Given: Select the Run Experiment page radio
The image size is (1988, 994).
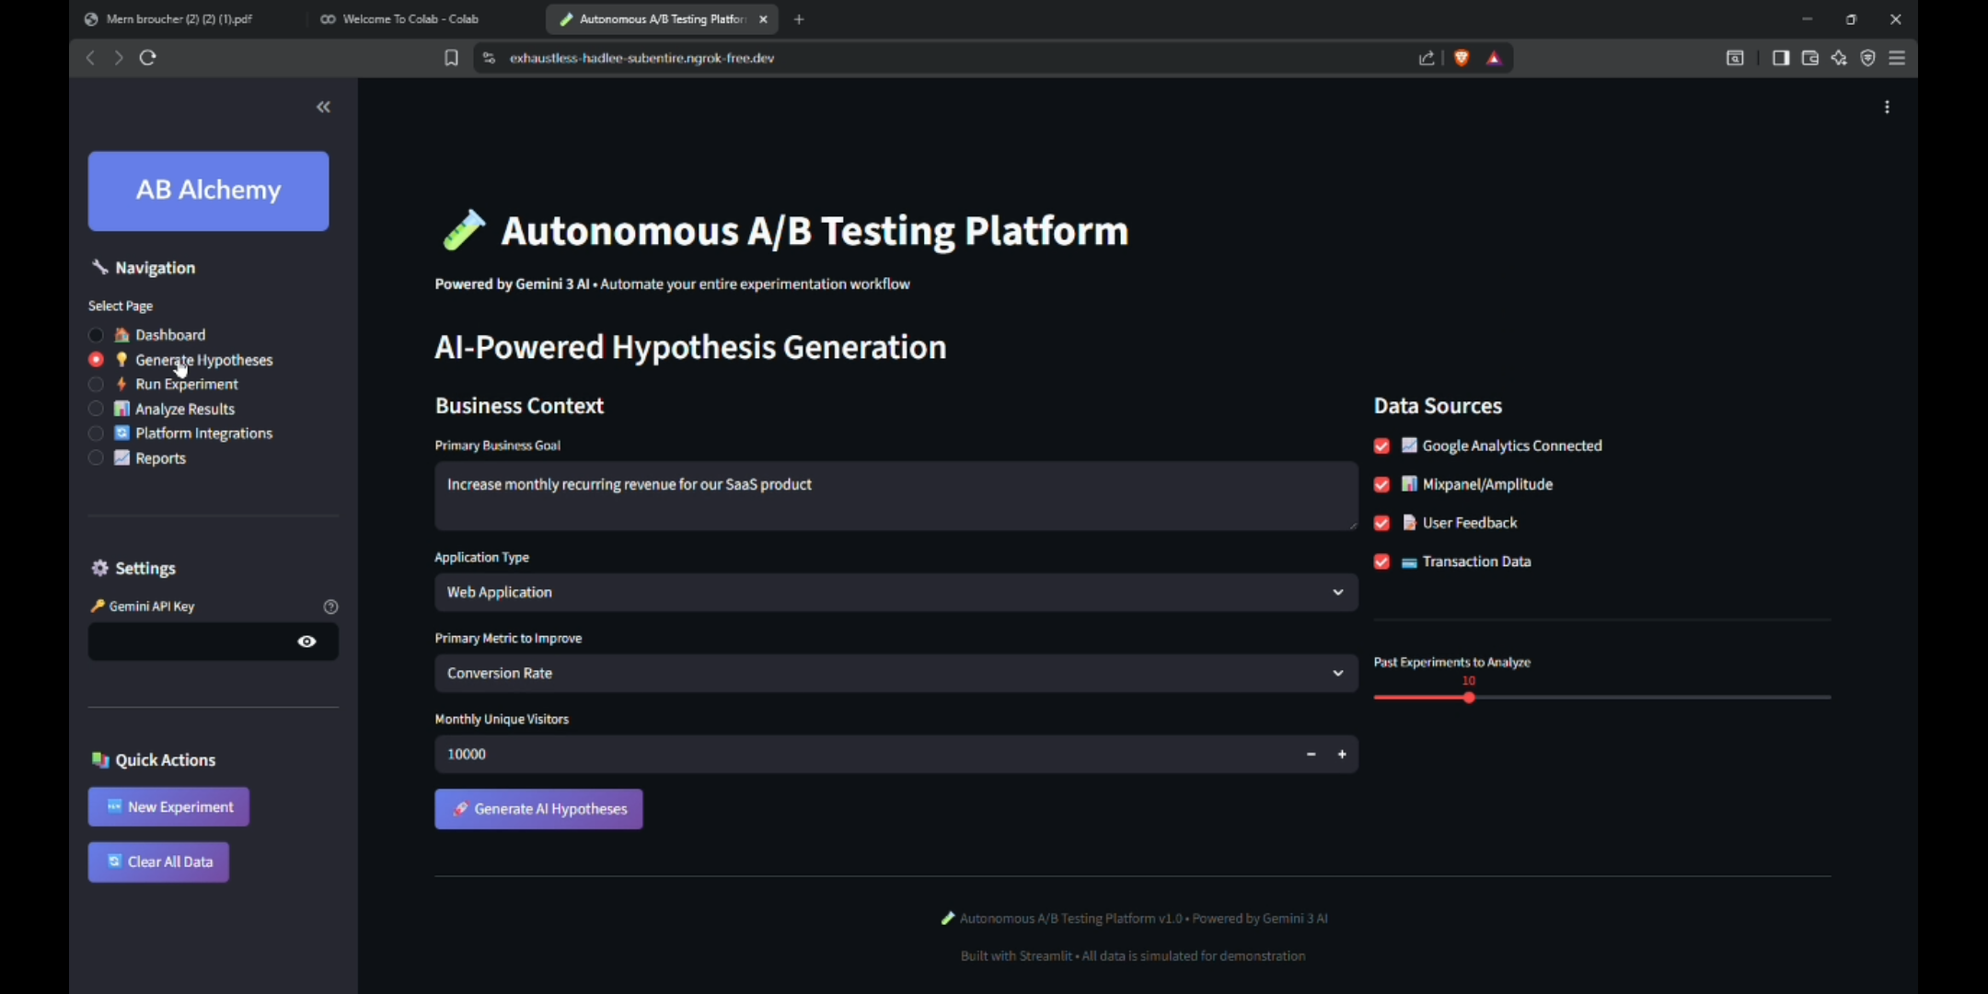Looking at the screenshot, I should (96, 385).
